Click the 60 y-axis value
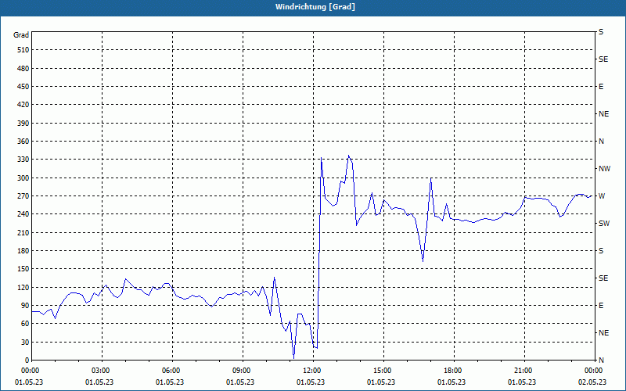This screenshot has height=391, width=626. 25,324
